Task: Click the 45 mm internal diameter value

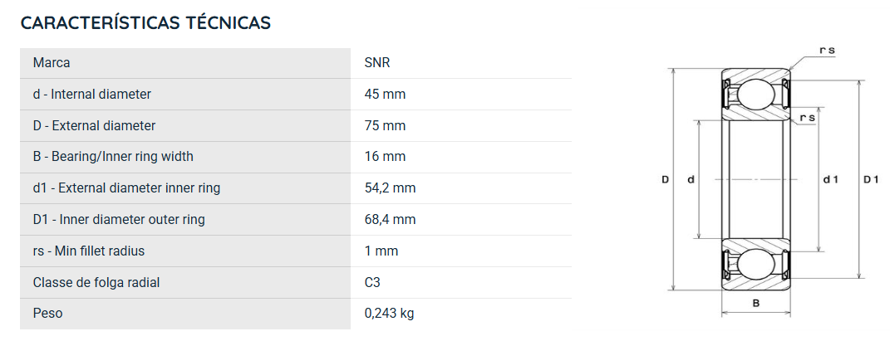Action: [x=385, y=94]
